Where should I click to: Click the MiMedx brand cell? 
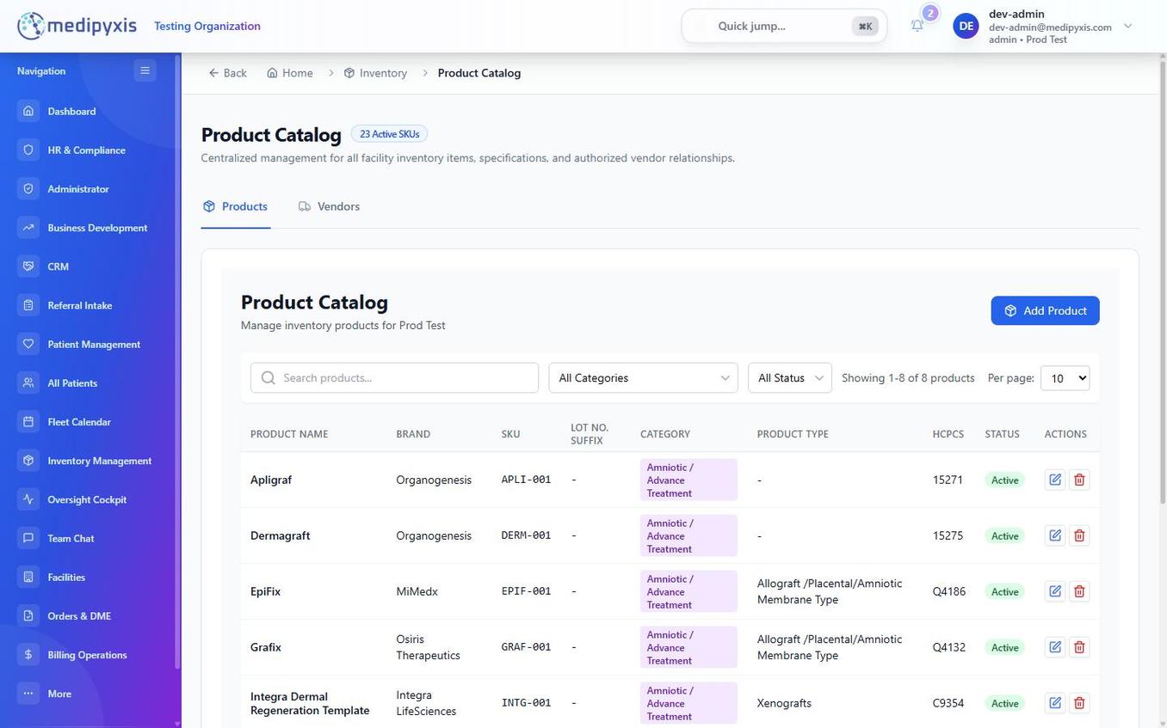[x=417, y=591]
